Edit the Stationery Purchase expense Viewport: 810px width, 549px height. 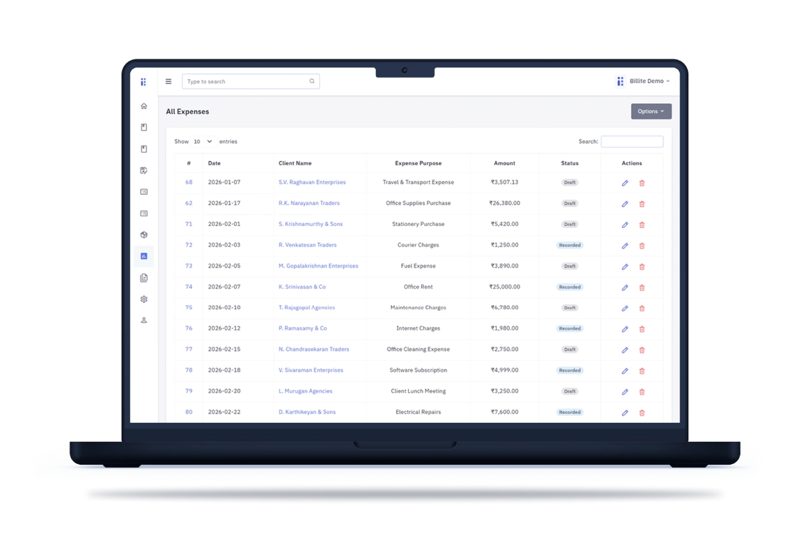pyautogui.click(x=625, y=225)
